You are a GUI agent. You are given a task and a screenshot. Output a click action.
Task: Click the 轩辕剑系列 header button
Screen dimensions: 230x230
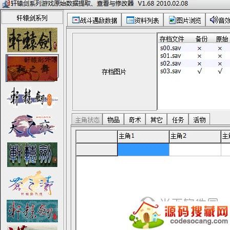click(x=32, y=18)
